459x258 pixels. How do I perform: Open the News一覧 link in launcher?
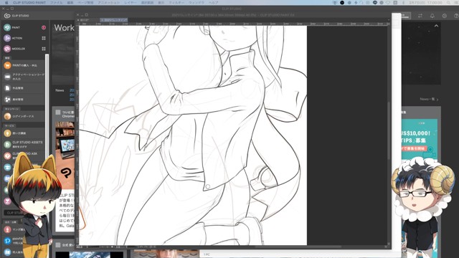429,99
